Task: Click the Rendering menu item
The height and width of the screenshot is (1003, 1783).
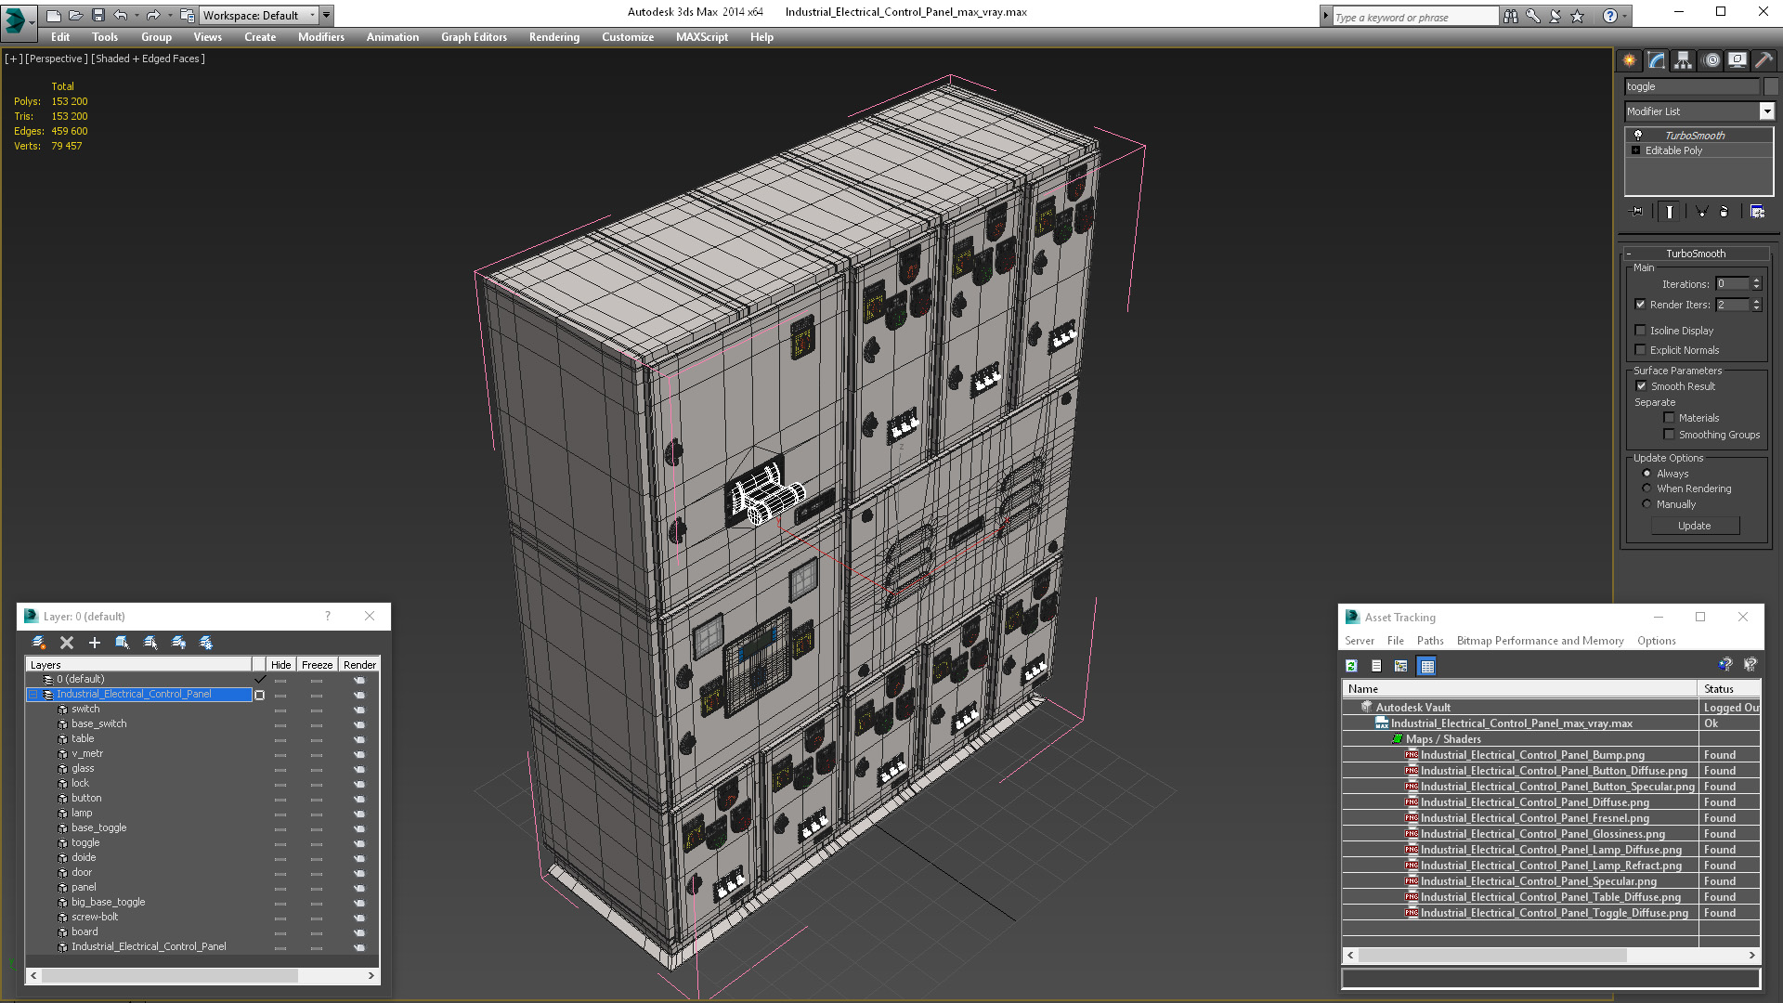Action: click(x=554, y=37)
